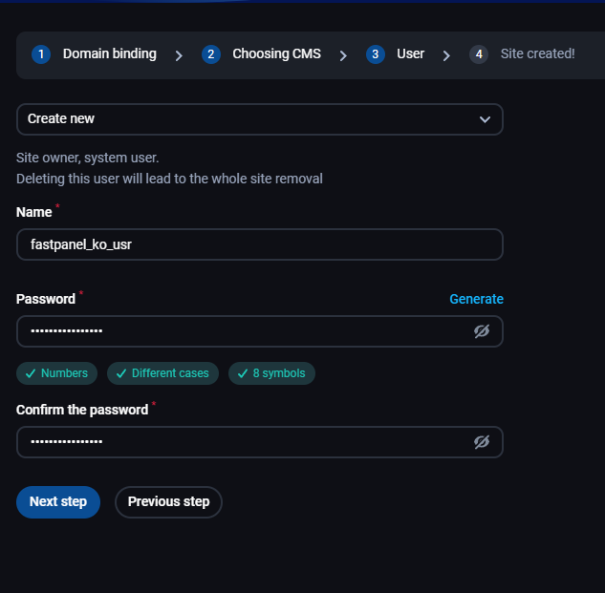Click the step 3 number circle
Viewport: 605px width, 593px height.
coord(375,54)
